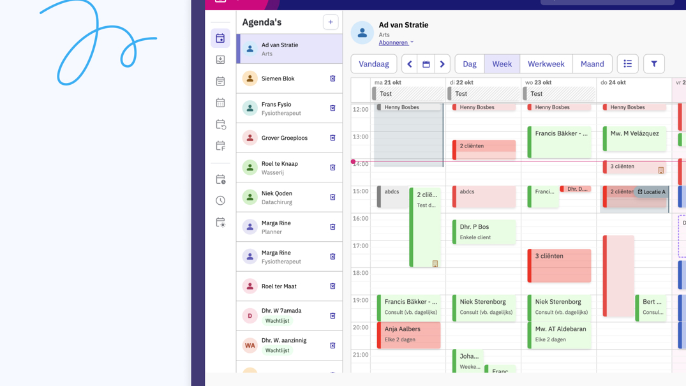
Task: Click the Vandaag button
Action: tap(374, 64)
